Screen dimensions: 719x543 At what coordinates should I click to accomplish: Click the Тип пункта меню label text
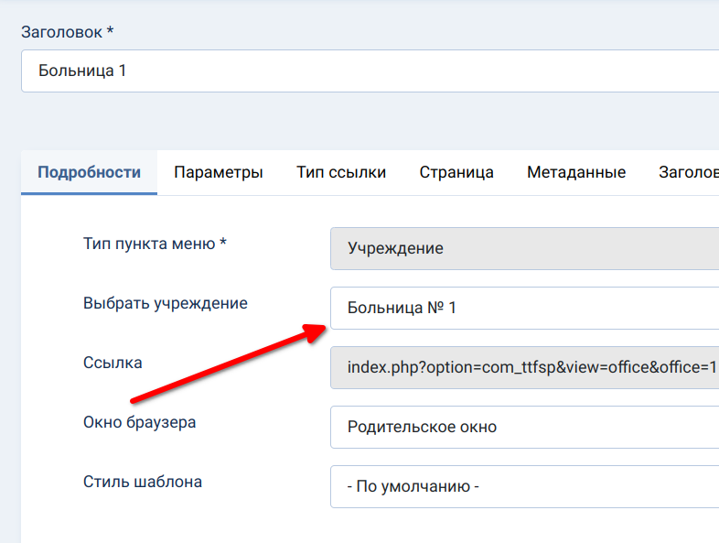tap(149, 244)
